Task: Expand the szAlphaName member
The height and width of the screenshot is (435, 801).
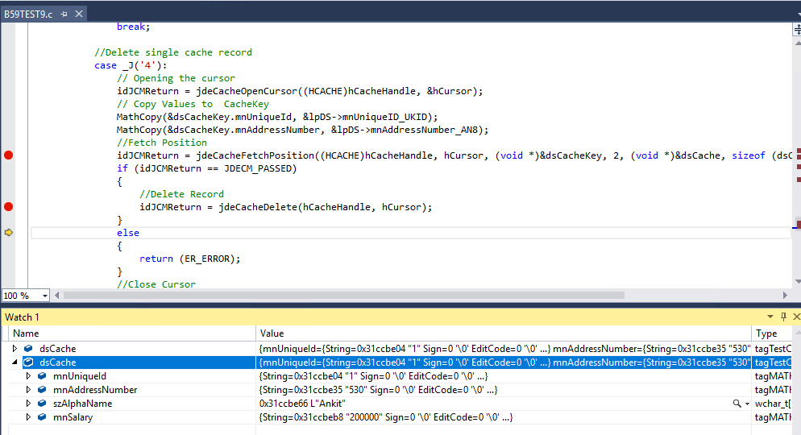Action: pos(29,404)
